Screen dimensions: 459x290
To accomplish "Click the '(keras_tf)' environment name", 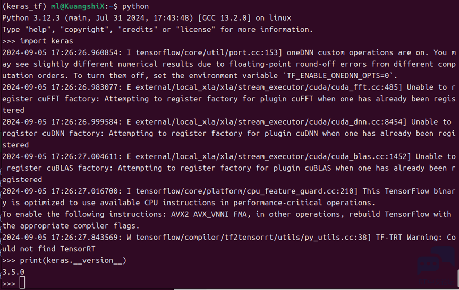I will click(x=24, y=6).
